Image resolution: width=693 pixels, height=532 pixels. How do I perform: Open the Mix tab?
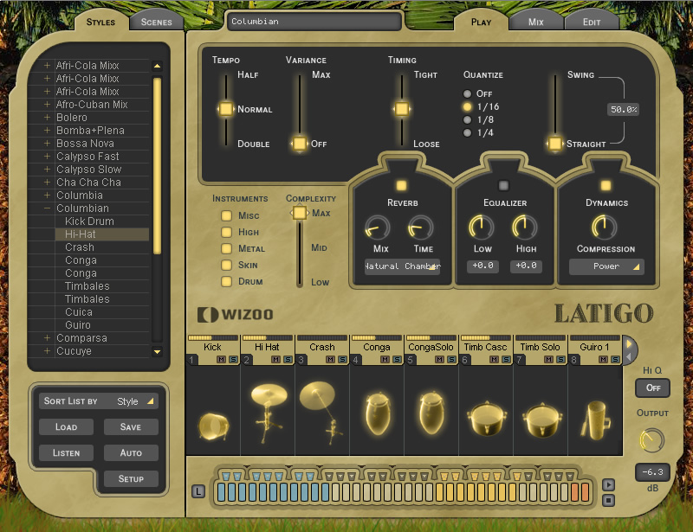click(536, 22)
